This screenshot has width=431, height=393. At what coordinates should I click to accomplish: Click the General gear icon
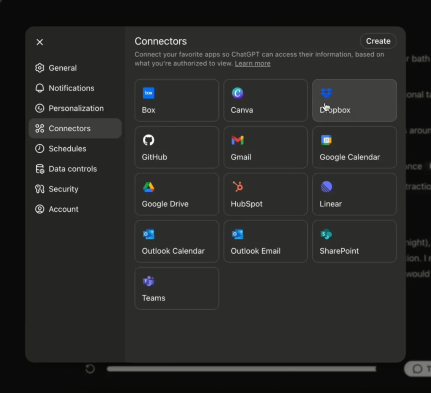coord(40,68)
